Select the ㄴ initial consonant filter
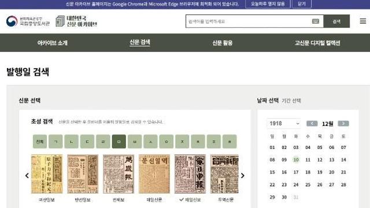 coord(72,142)
